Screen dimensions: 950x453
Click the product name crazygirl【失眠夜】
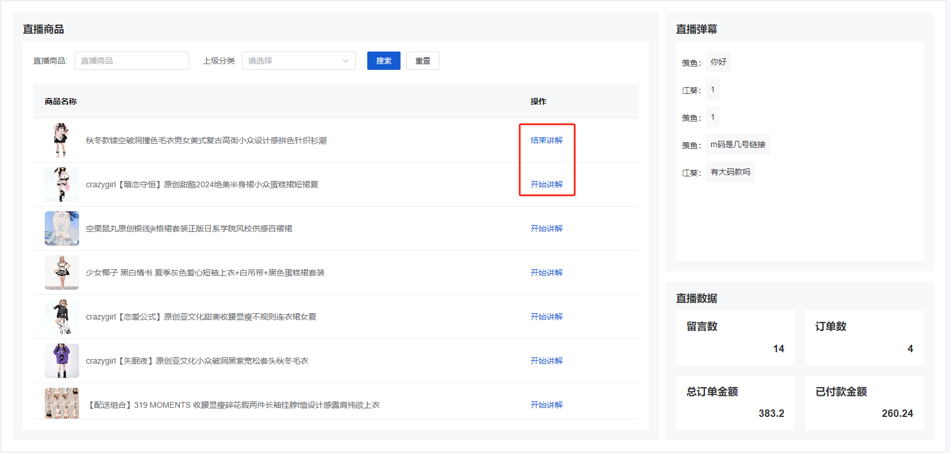[x=197, y=361]
